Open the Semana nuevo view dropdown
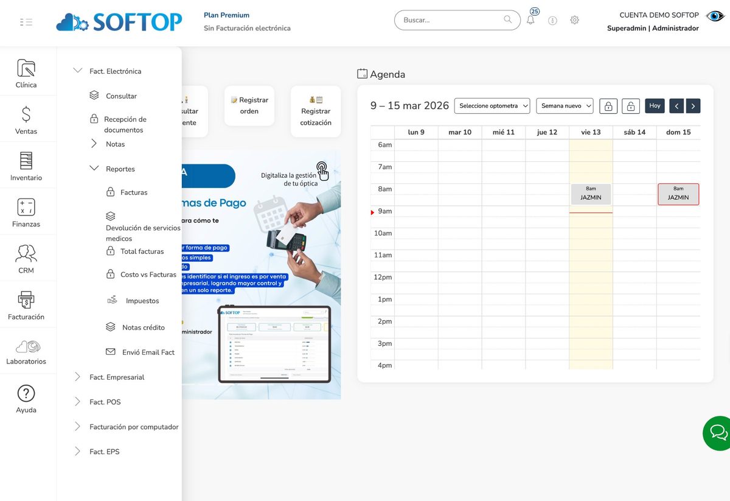Viewport: 730px width, 501px height. point(565,105)
